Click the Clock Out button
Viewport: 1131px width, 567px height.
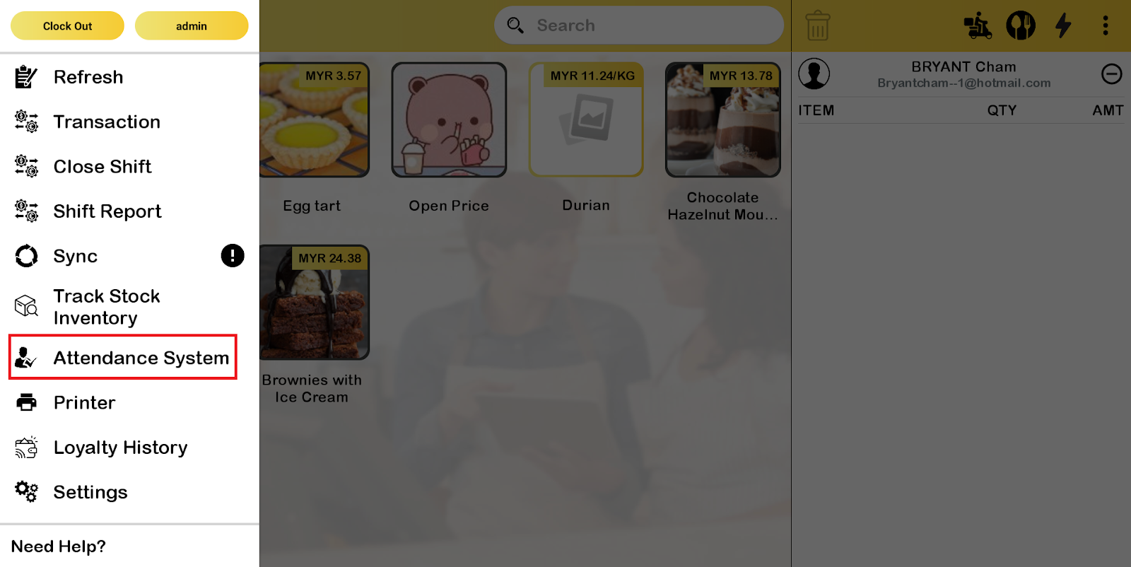click(67, 26)
